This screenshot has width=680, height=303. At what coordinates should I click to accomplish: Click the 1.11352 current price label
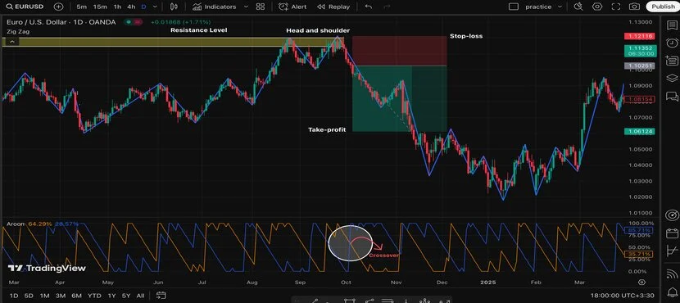[x=641, y=51]
